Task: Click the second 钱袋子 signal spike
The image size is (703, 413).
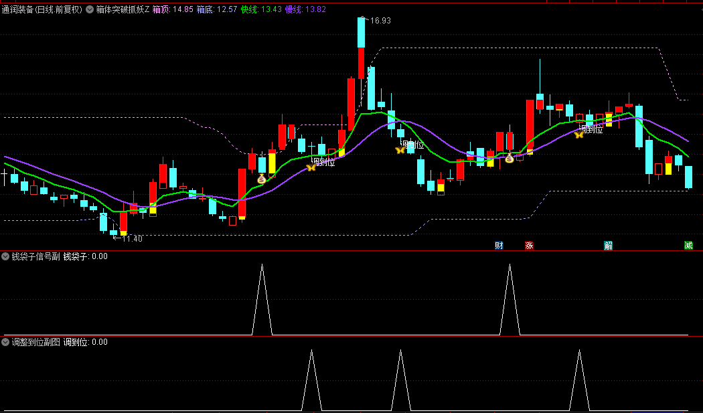Action: (x=510, y=299)
